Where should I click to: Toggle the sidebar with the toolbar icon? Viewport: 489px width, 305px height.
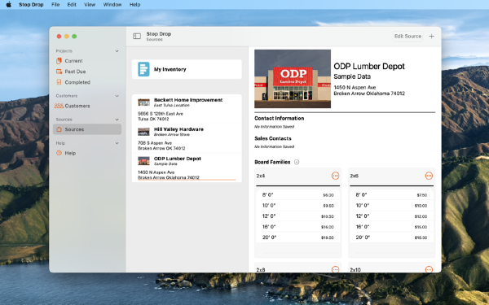click(137, 36)
